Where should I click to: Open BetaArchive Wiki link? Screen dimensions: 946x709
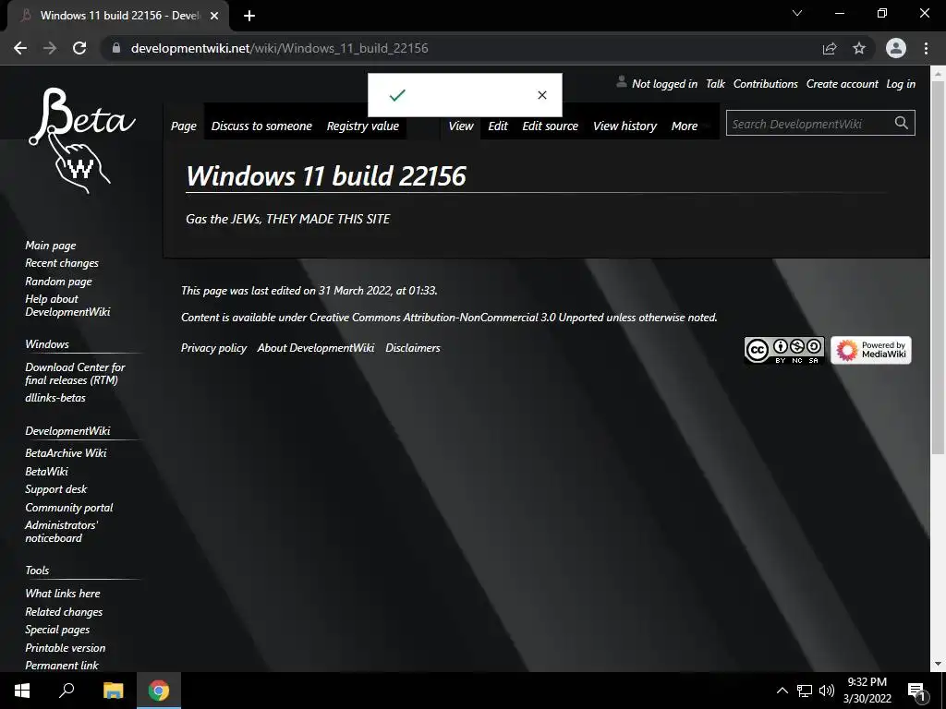click(66, 452)
